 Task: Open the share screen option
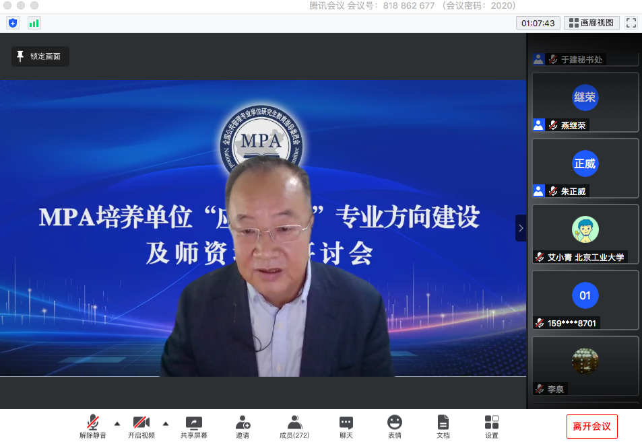[194, 427]
